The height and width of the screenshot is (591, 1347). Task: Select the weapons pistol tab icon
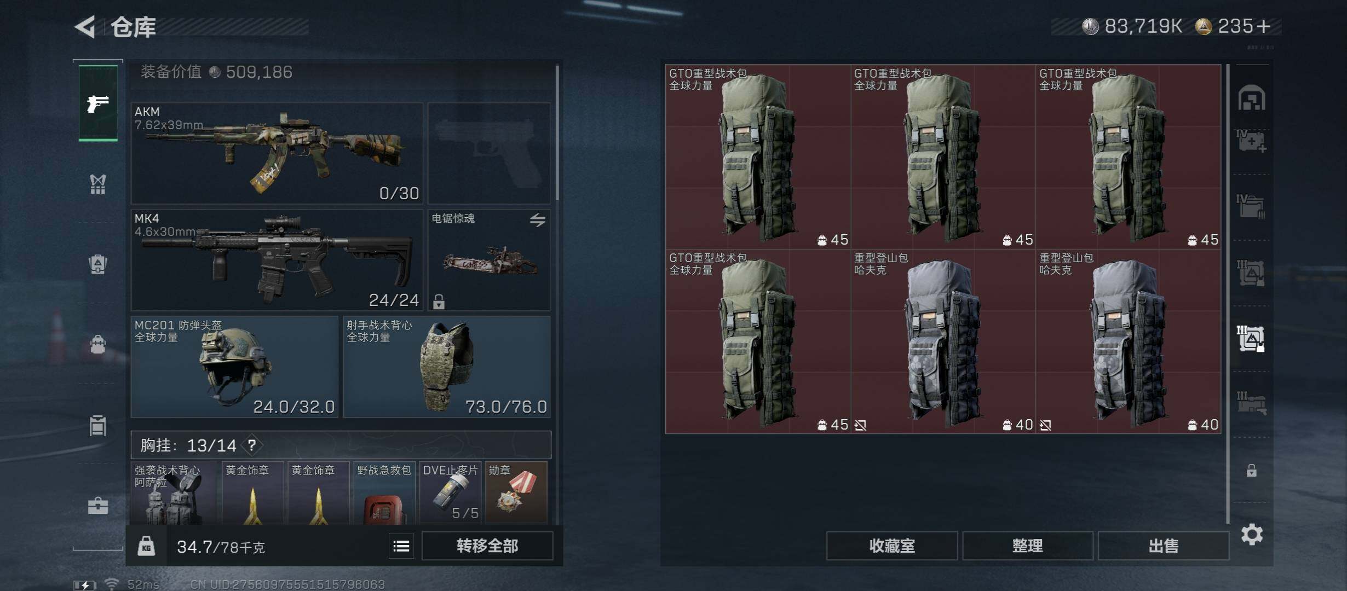pos(98,103)
